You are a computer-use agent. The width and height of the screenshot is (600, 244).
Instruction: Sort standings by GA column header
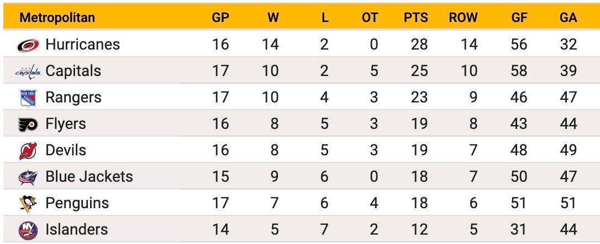click(x=569, y=18)
